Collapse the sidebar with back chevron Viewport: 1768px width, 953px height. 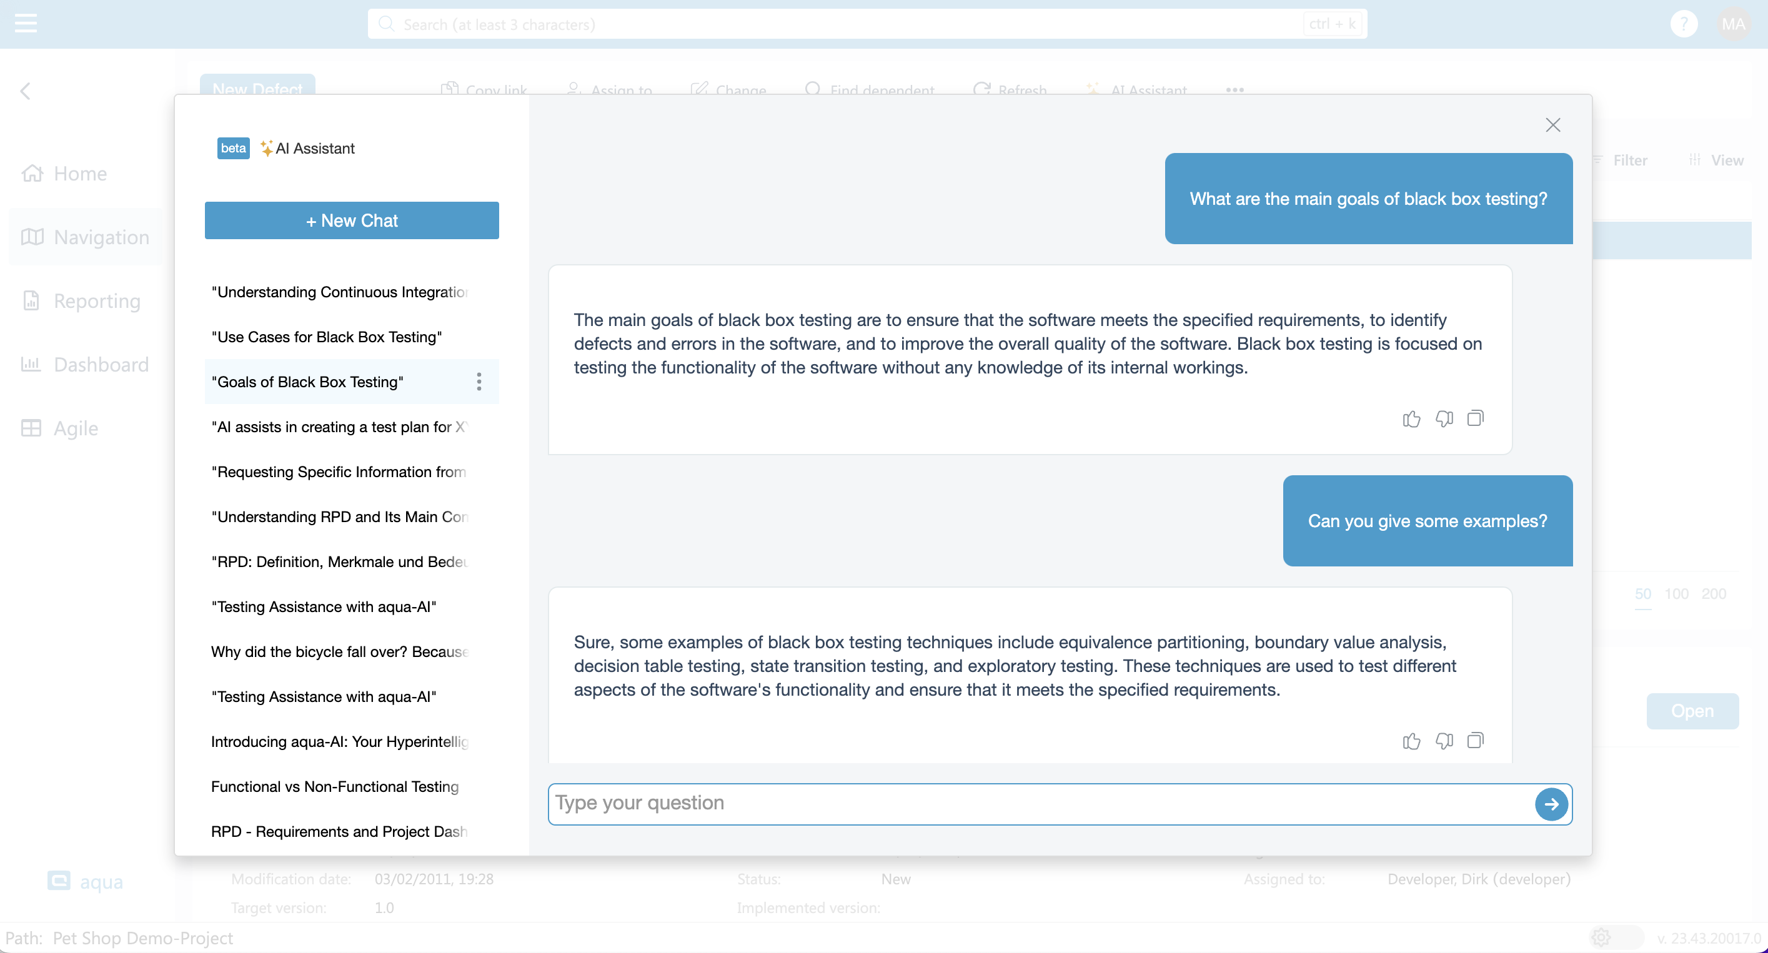[x=26, y=91]
